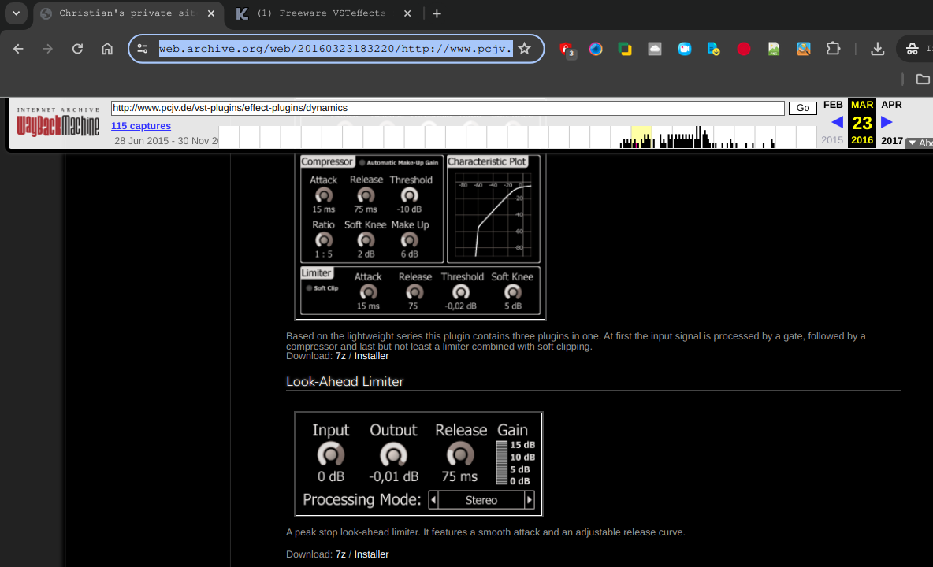Click the compressor Ratio knob
933x567 pixels.
click(323, 240)
